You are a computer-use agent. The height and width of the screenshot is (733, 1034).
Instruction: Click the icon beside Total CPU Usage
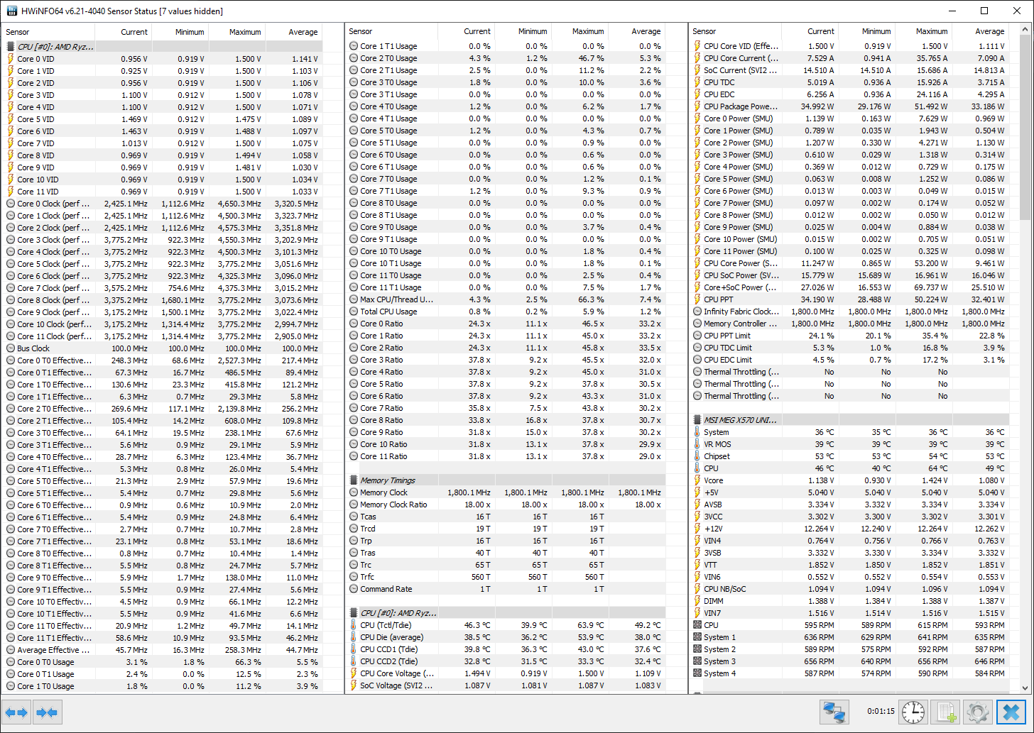click(354, 312)
